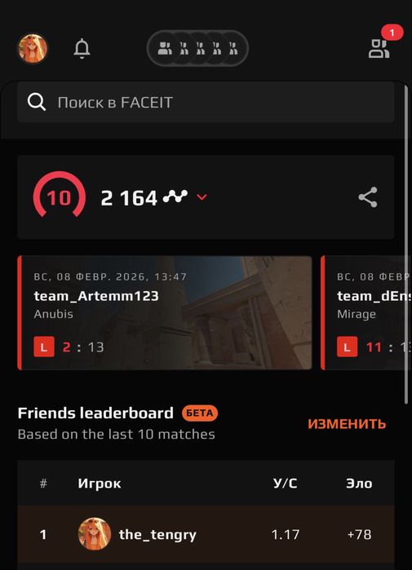Open profile avatar in top bar
412x570 pixels.
click(x=33, y=48)
